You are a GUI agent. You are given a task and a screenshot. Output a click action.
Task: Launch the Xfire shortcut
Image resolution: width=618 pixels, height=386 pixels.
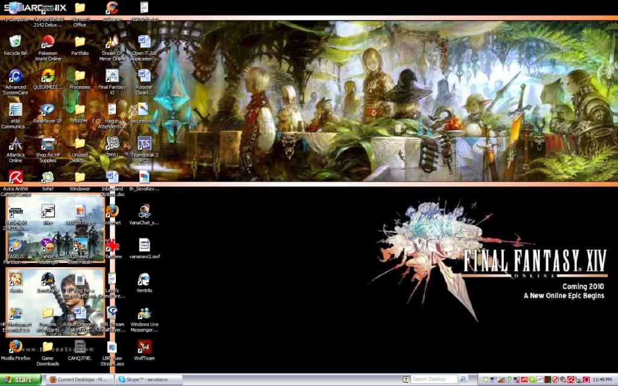(48, 210)
